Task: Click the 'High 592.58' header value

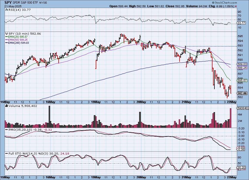Action: tap(137, 6)
